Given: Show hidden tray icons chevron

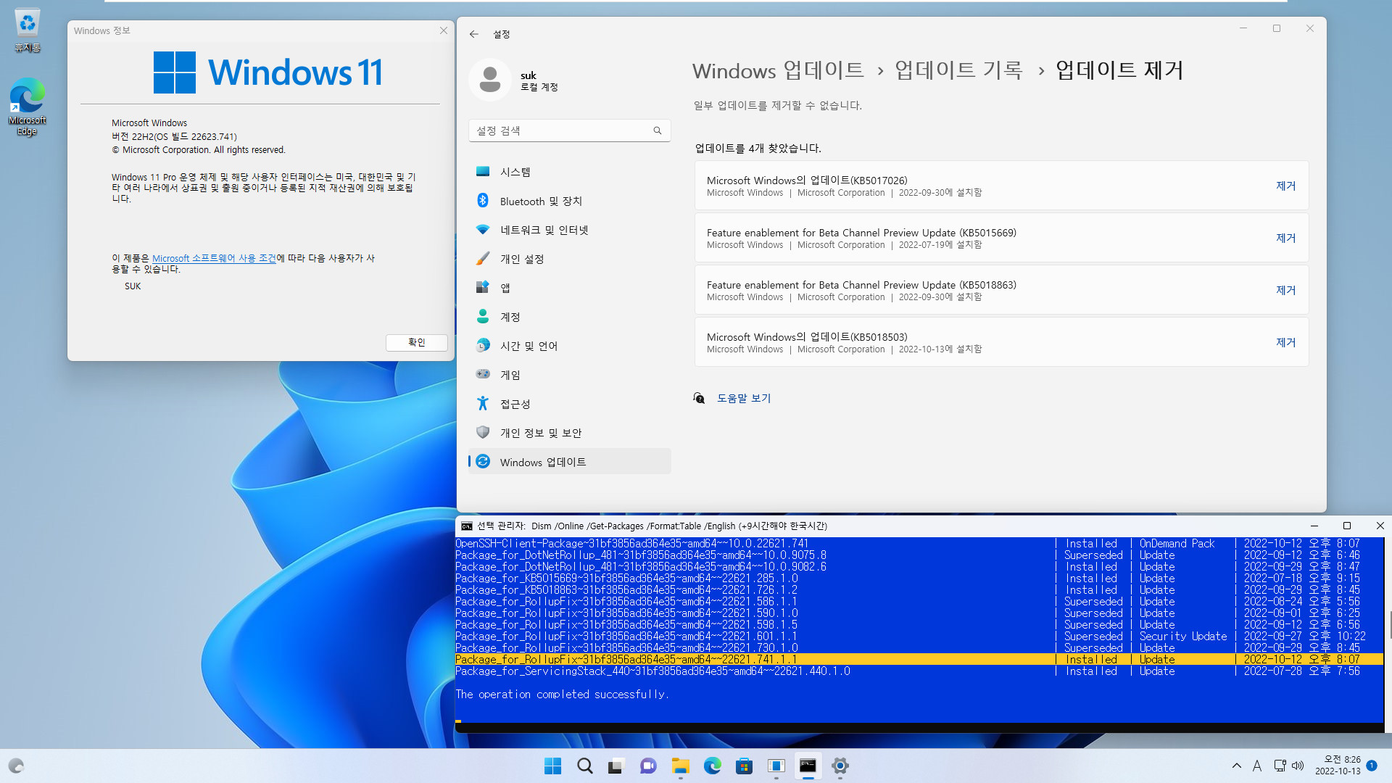Looking at the screenshot, I should click(x=1236, y=766).
